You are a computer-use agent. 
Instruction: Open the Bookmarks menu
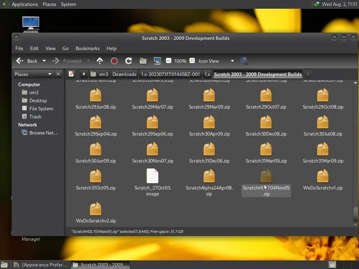pos(88,48)
